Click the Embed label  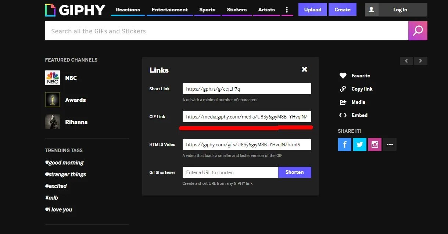point(359,115)
